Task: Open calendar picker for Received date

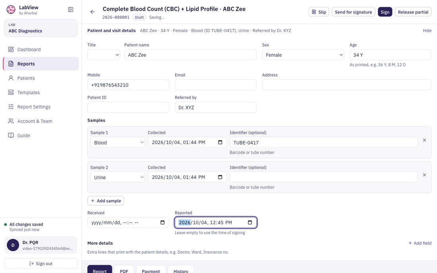Action: coord(162,222)
